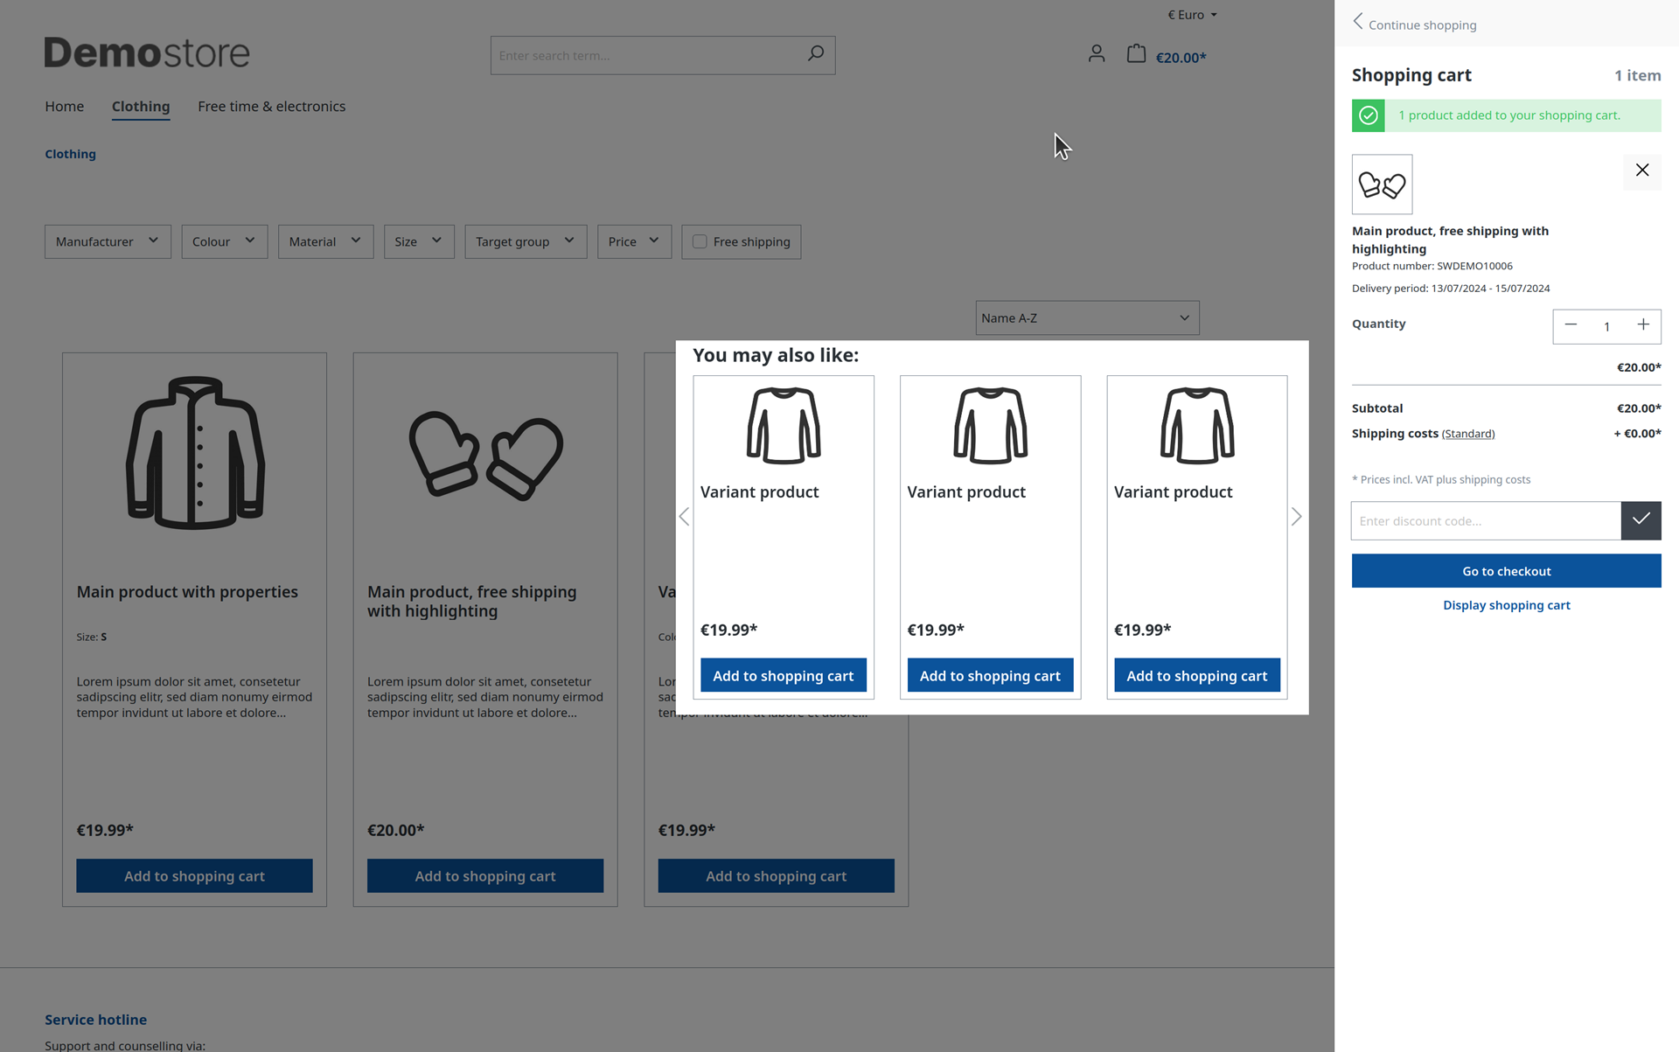The height and width of the screenshot is (1052, 1679).
Task: Click Display shopping cart link
Action: click(1506, 605)
